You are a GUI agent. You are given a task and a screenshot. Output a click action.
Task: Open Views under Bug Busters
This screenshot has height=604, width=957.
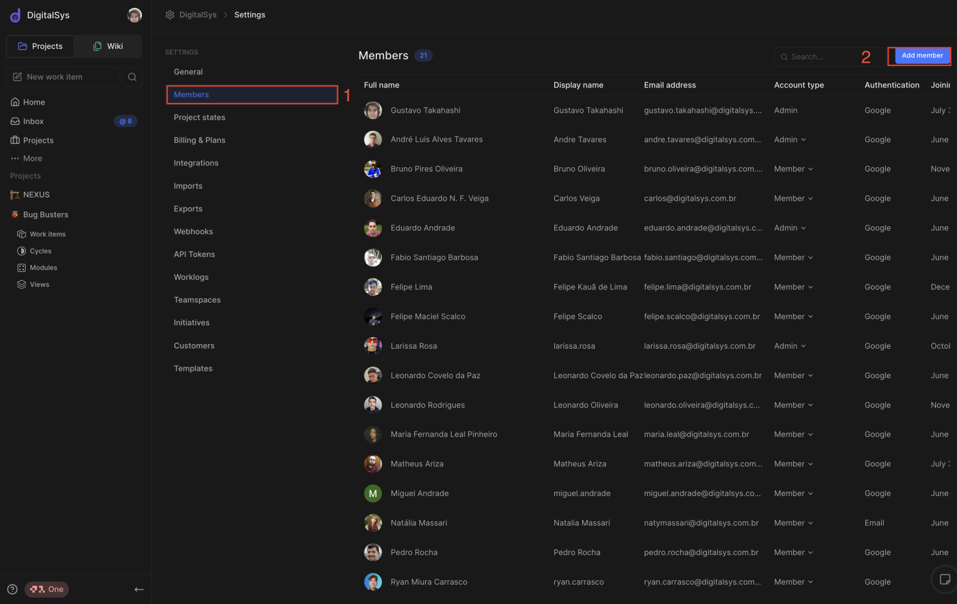coord(39,284)
